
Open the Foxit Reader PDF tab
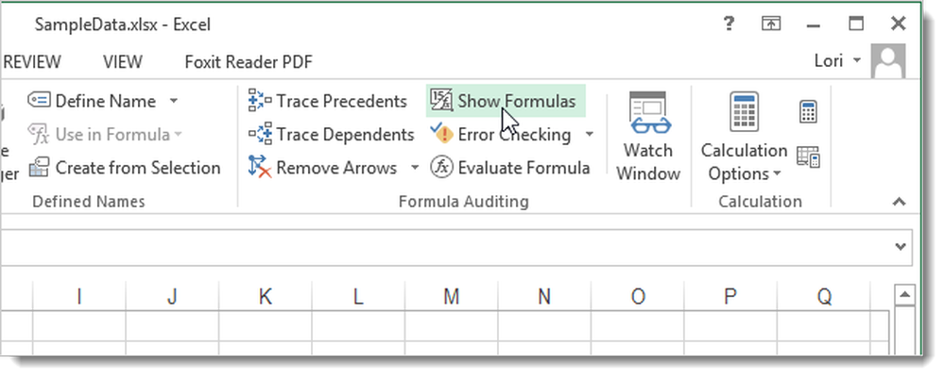click(249, 61)
